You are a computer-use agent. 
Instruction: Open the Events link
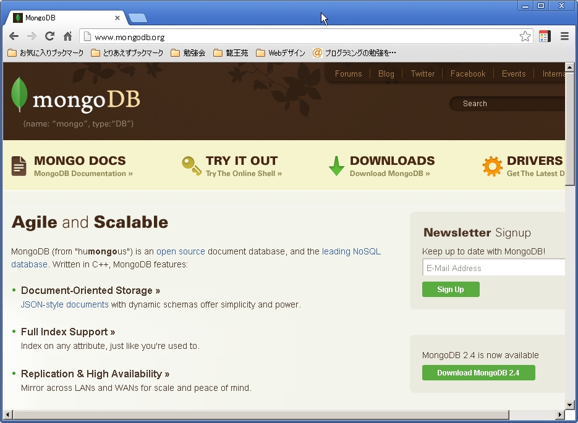pyautogui.click(x=514, y=73)
